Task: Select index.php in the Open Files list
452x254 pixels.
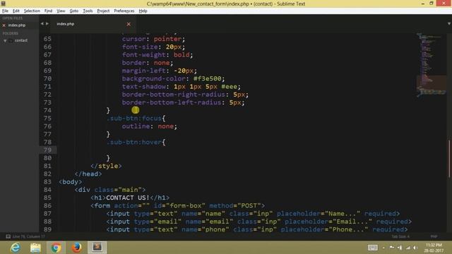Action: click(x=17, y=25)
